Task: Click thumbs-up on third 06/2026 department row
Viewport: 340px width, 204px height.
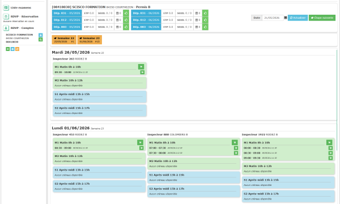Action: point(205,27)
